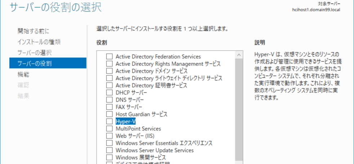Open インストールの種類 wizard step
This screenshot has width=354, height=164.
pyautogui.click(x=39, y=42)
